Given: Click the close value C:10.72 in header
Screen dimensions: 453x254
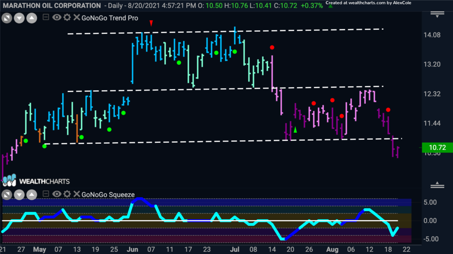Looking at the screenshot, I should [285, 5].
